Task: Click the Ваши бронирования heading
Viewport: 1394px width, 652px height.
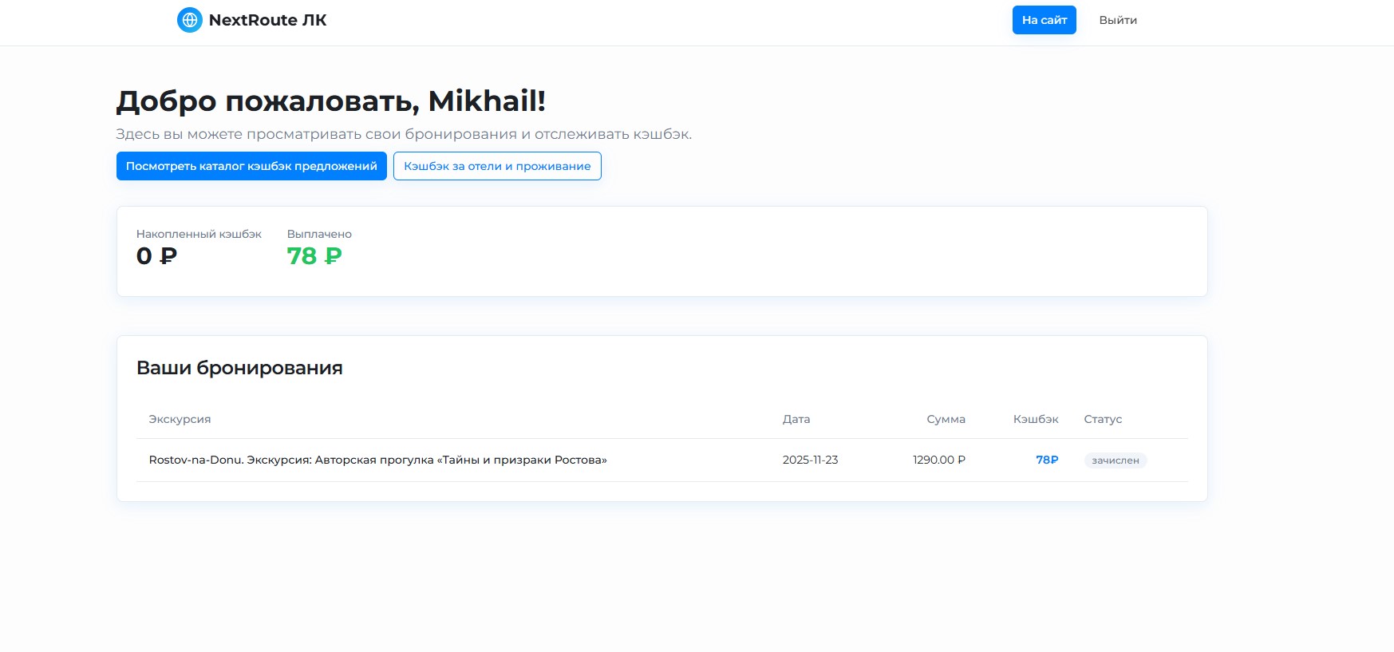Action: tap(239, 368)
